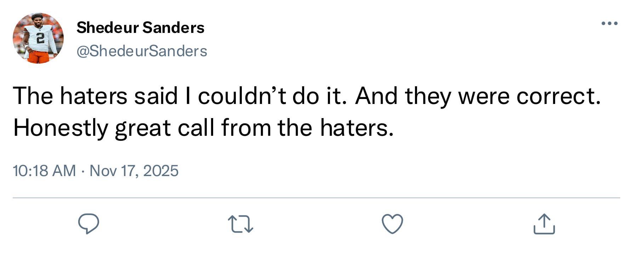Click the reply speech bubble icon
This screenshot has width=633, height=262.
tap(89, 224)
